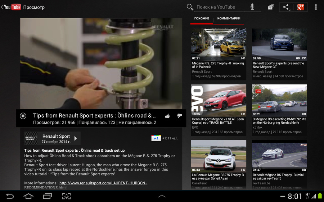Open Mégane R.S. 275 Trophy-R Palencia thumbnail

click(x=219, y=44)
